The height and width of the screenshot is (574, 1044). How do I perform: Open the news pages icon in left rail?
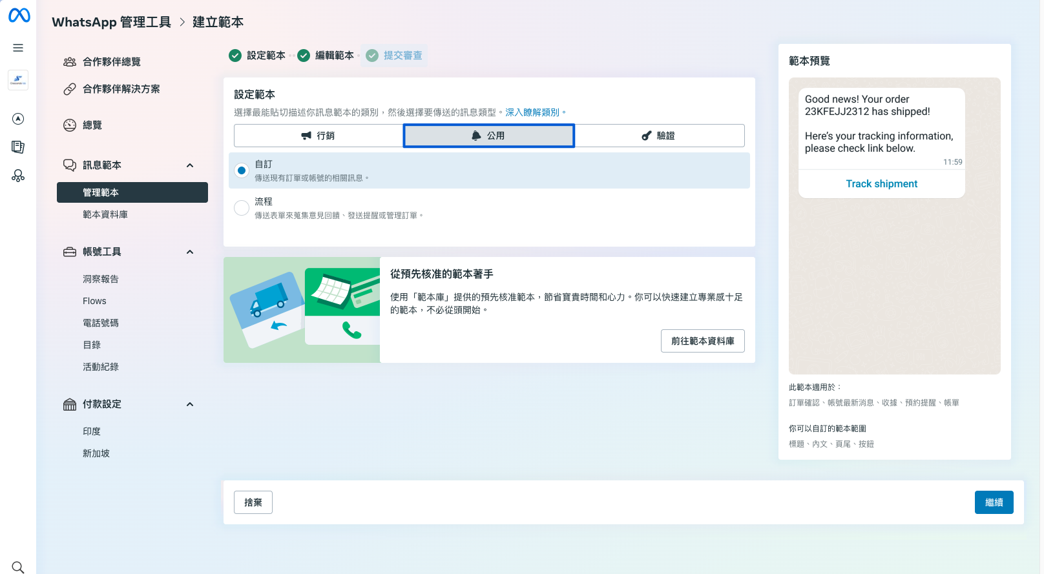point(18,147)
